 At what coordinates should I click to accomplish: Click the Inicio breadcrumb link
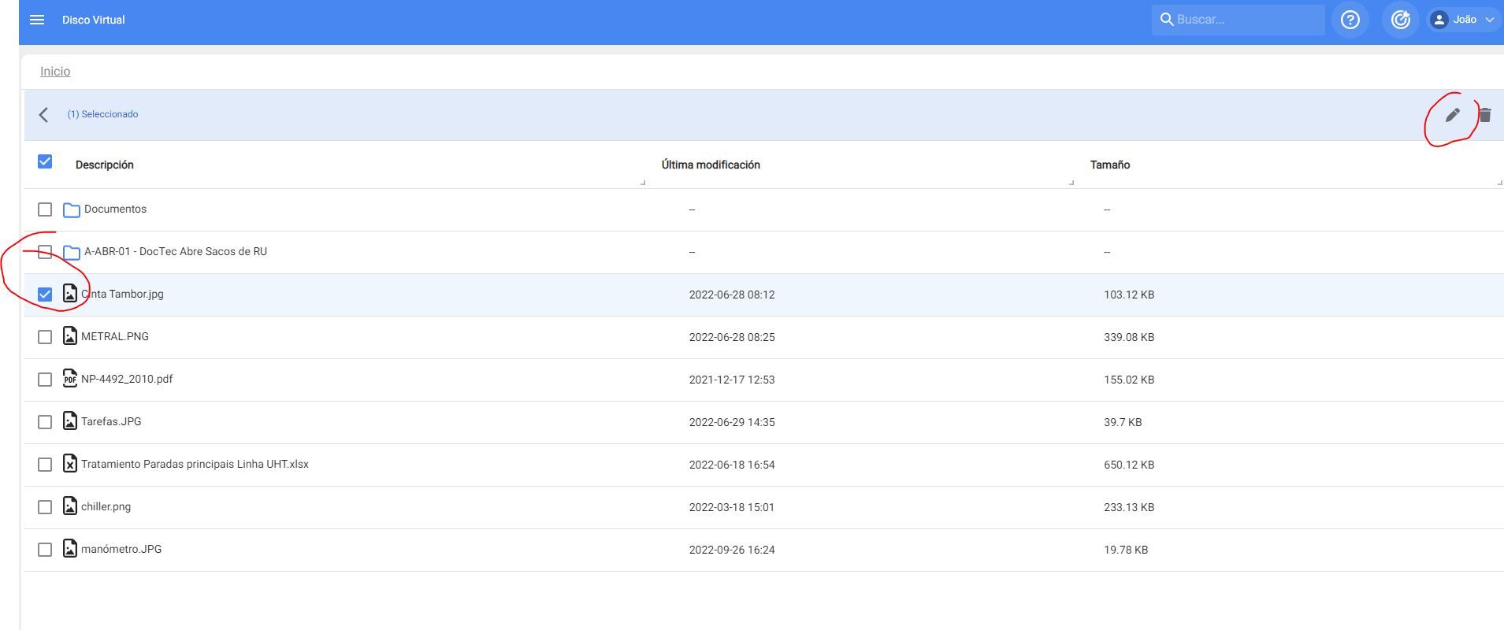click(55, 71)
